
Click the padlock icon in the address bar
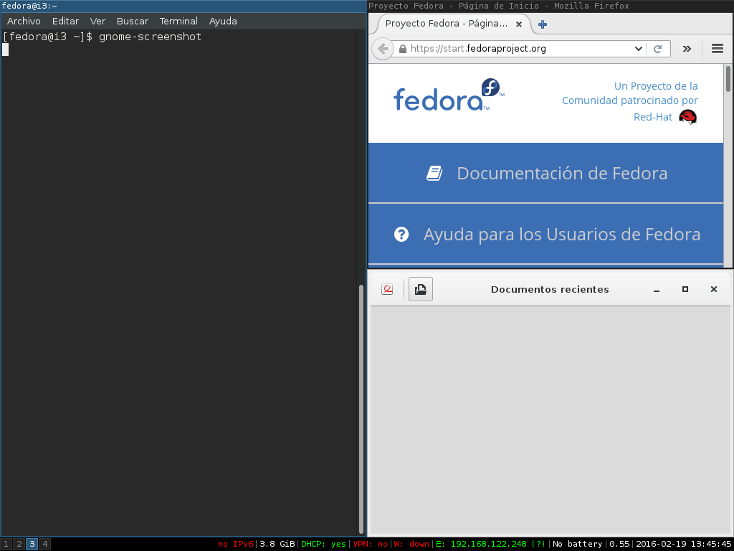coord(403,49)
